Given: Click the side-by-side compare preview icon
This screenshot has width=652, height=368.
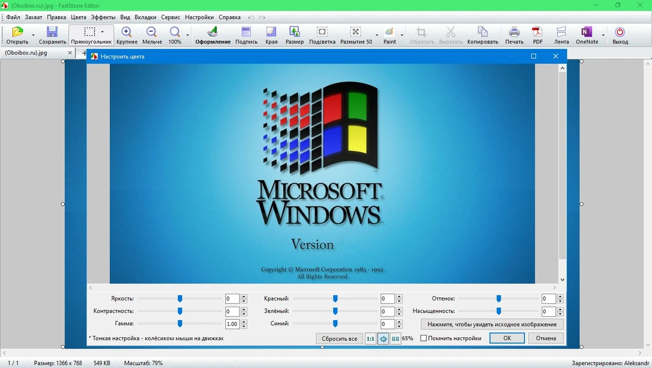Looking at the screenshot, I should pos(396,339).
